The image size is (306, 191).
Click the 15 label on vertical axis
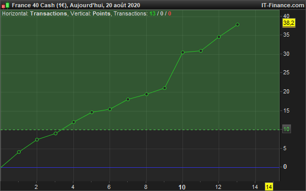click(286, 110)
